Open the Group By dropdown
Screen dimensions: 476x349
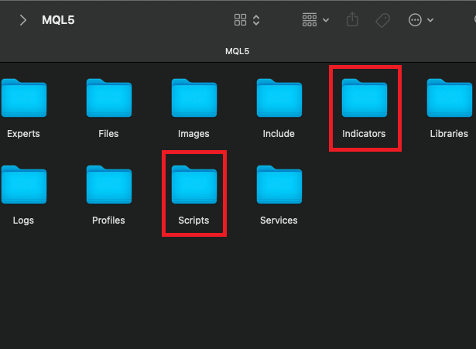315,20
